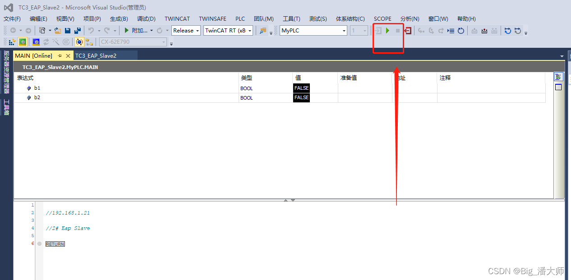The height and width of the screenshot is (280, 571).
Task: Toggle the pin on MAIN [Online] tab
Action: (60, 56)
